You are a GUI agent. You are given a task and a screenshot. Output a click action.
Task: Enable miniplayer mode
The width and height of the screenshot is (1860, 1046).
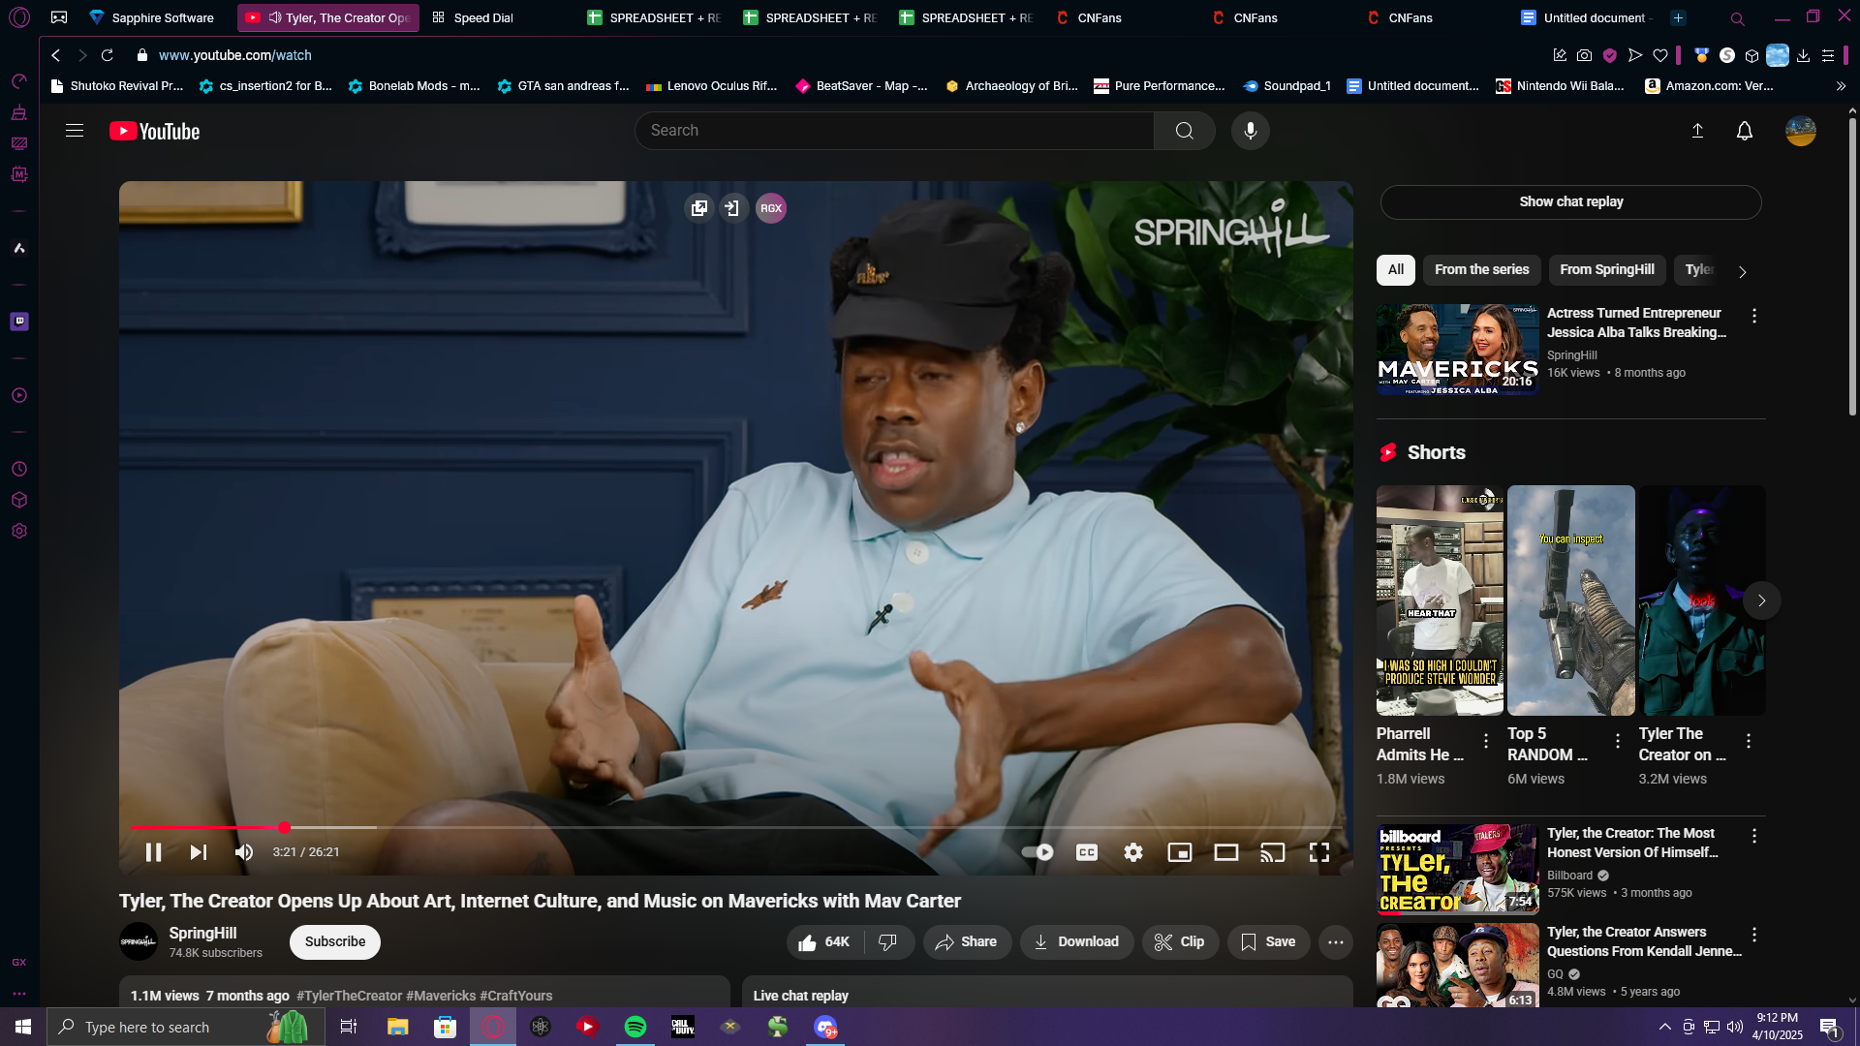1179,852
